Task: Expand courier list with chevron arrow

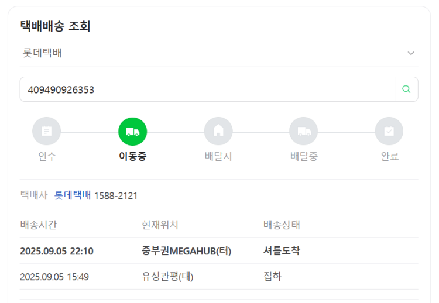Action: [x=411, y=53]
